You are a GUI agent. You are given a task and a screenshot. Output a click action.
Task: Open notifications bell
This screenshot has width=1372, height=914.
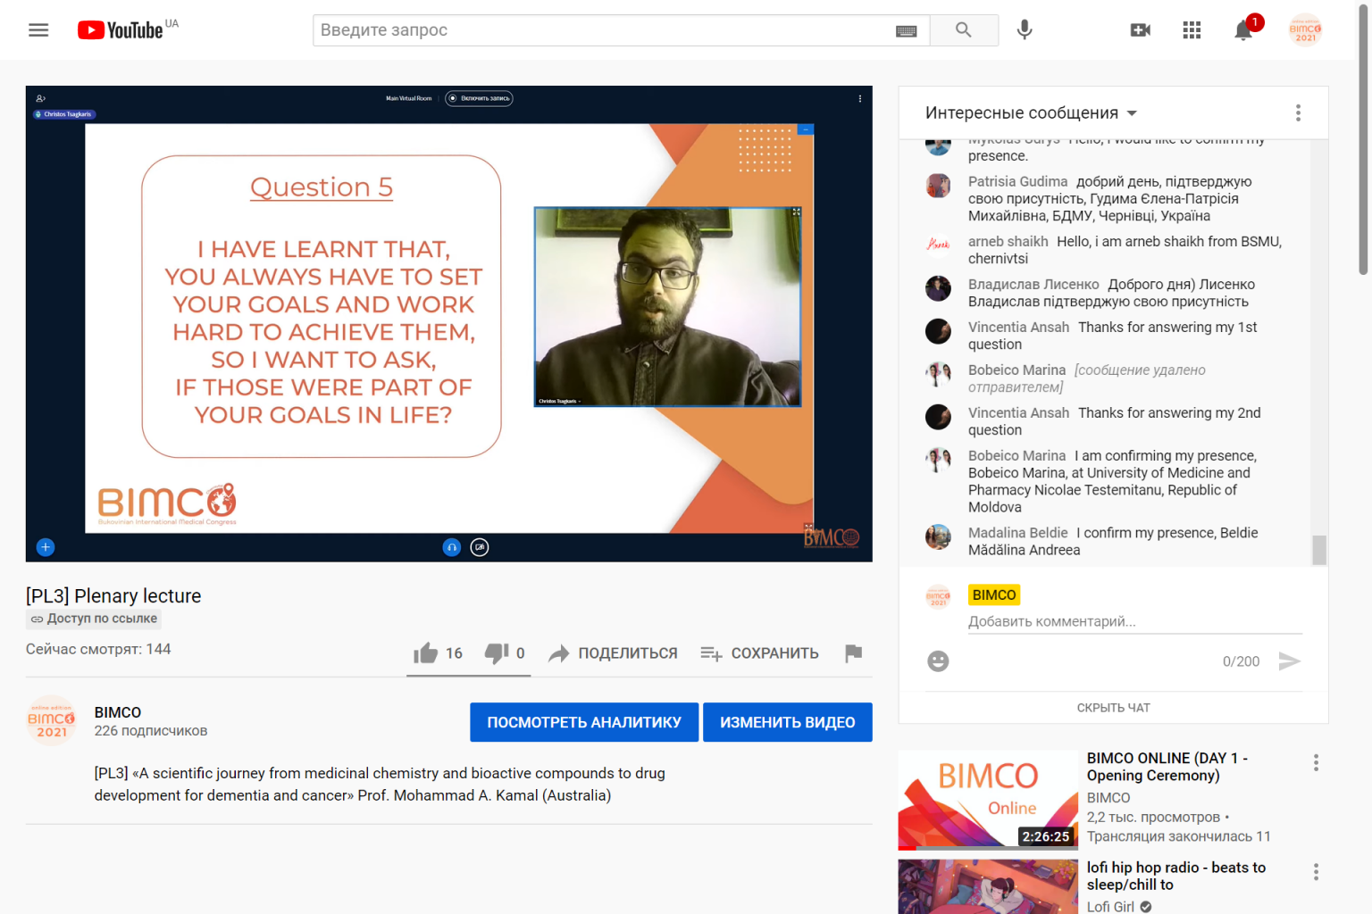coord(1242,30)
